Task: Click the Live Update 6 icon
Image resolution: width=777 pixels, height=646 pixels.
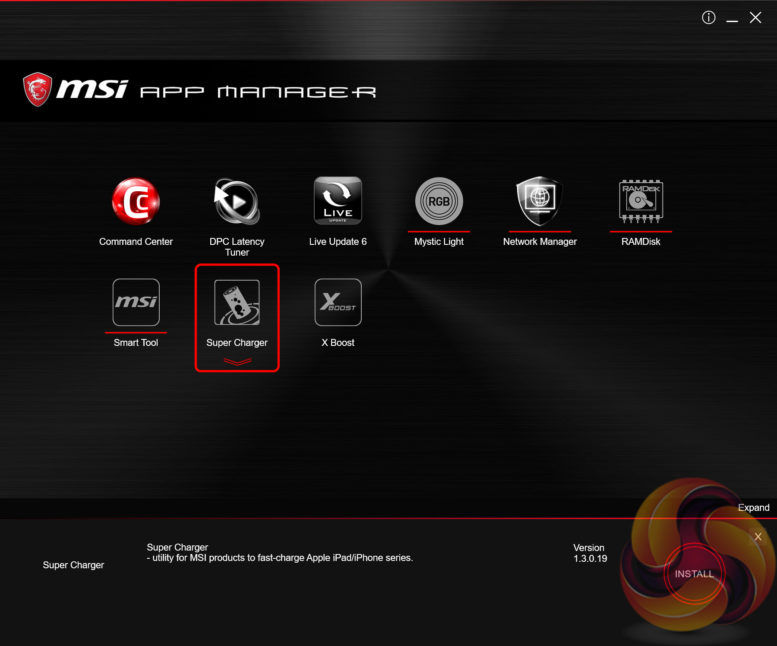Action: coord(338,201)
